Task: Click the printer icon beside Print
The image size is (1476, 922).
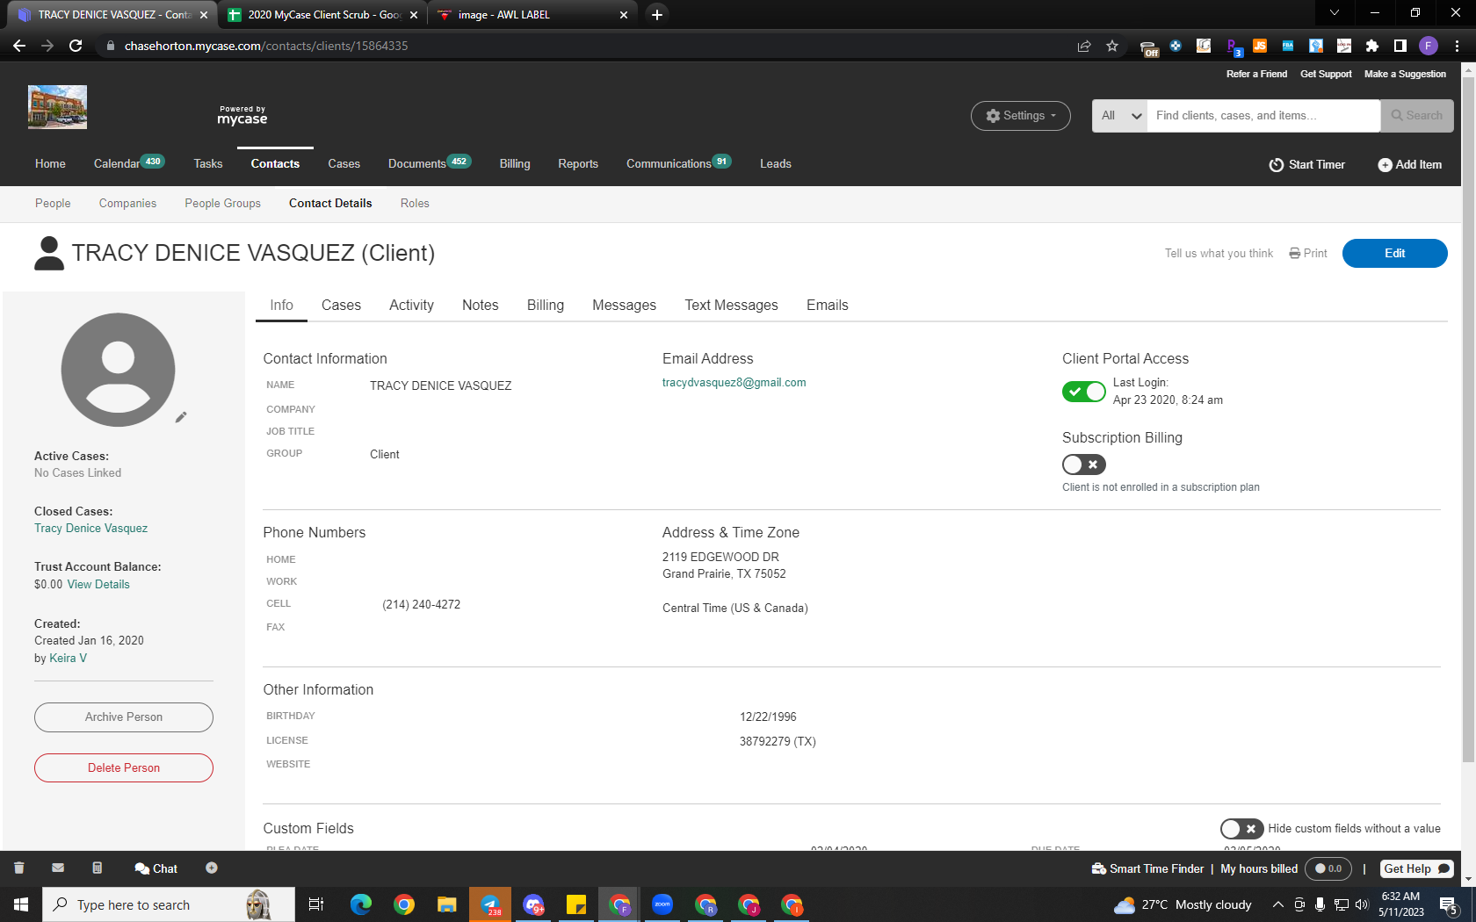Action: 1294,254
